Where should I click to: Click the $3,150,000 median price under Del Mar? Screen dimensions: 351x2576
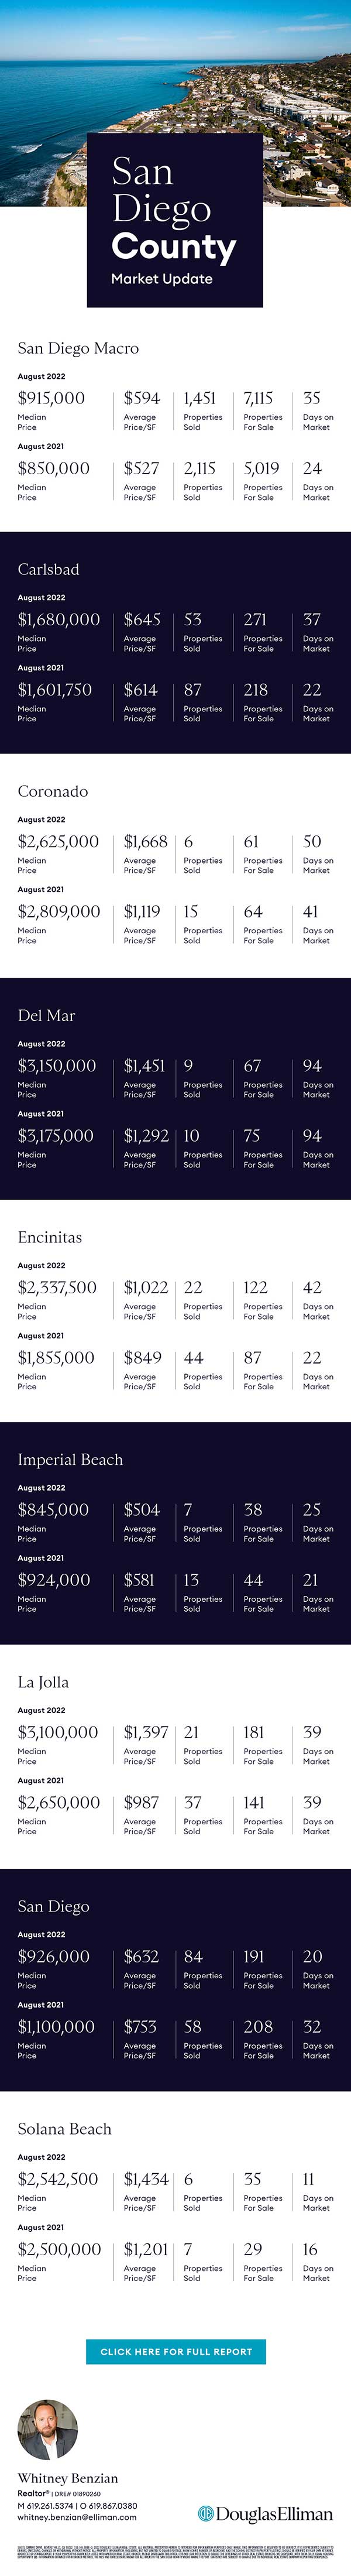click(57, 1066)
